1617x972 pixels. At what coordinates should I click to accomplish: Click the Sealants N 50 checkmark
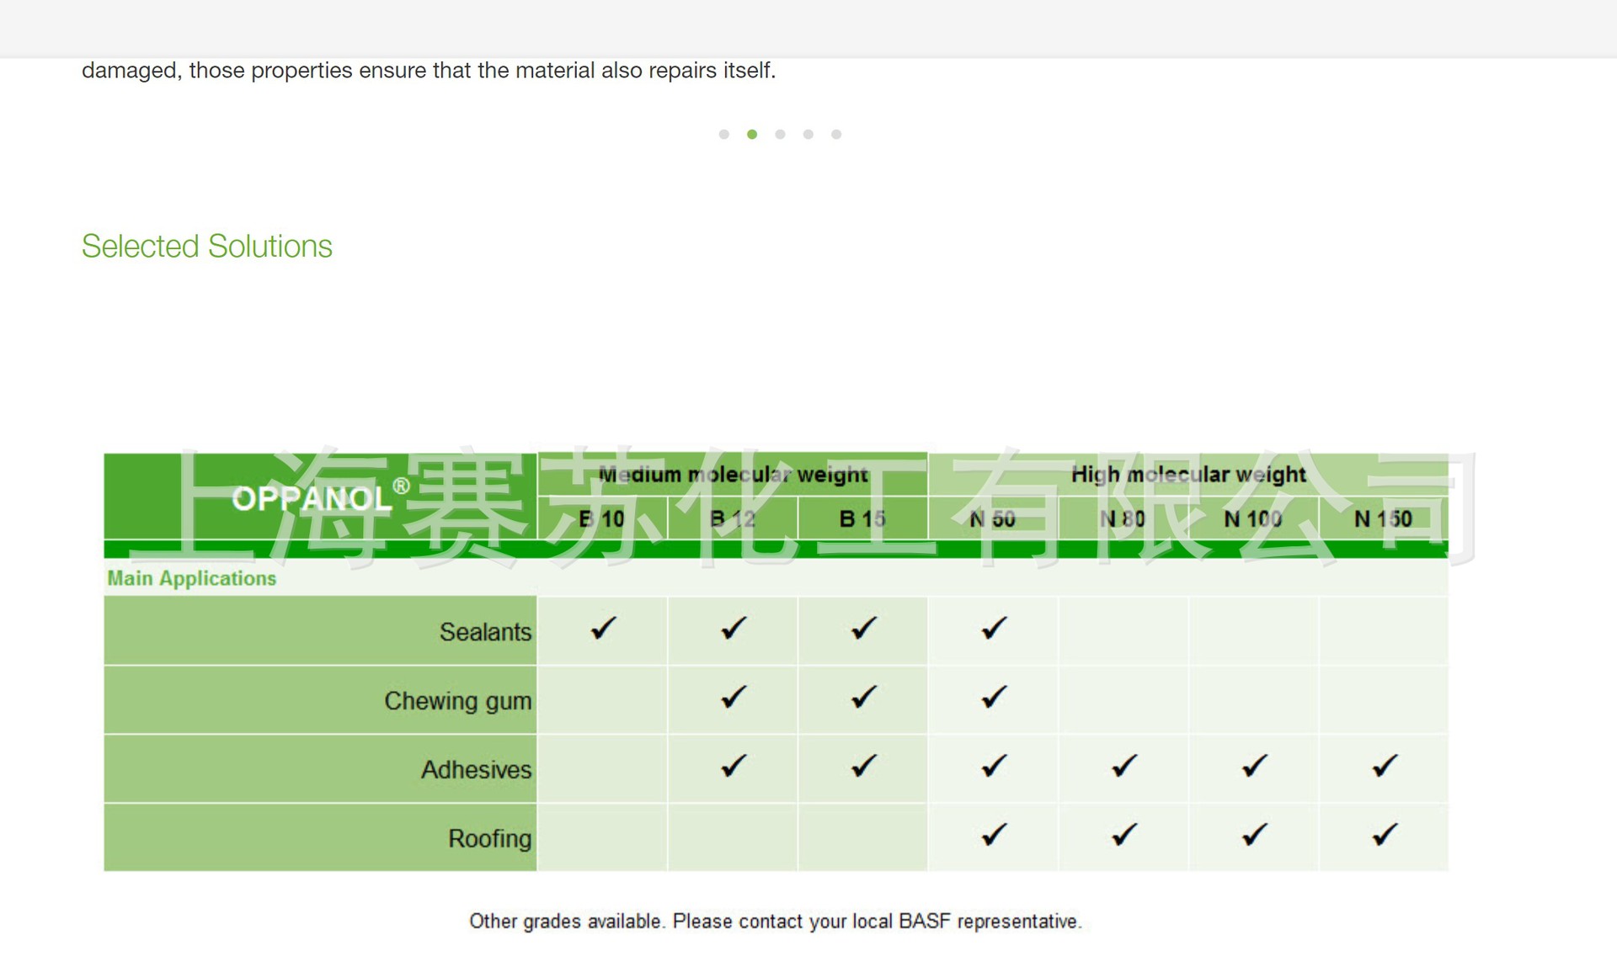coord(994,628)
